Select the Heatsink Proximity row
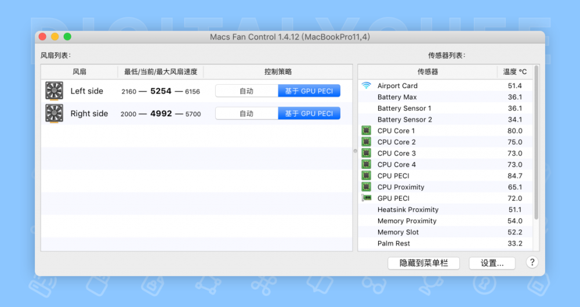 pos(445,210)
